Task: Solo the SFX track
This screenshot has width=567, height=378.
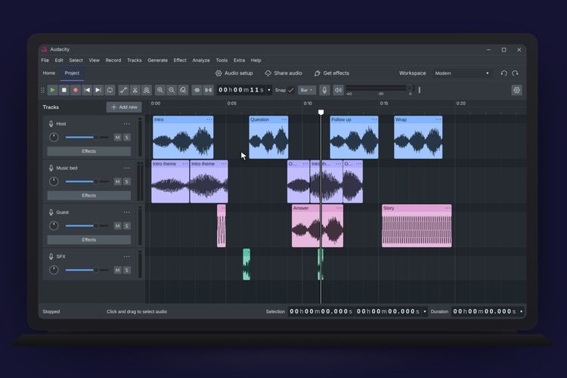Action: click(x=127, y=270)
